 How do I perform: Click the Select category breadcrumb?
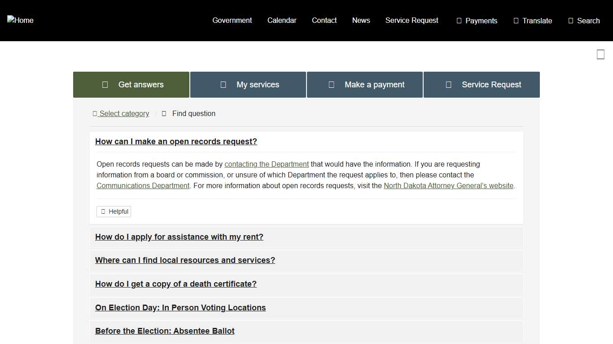pyautogui.click(x=120, y=113)
